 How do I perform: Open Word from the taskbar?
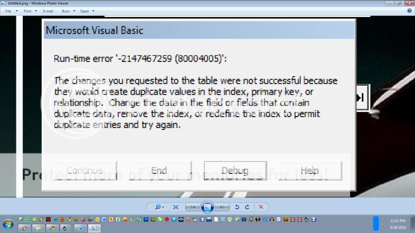80,228
